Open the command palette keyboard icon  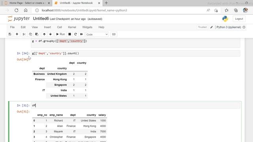114,34
